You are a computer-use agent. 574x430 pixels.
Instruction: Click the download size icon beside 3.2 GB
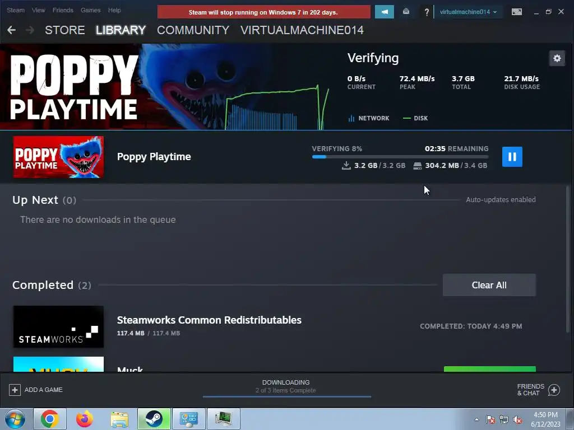point(346,166)
